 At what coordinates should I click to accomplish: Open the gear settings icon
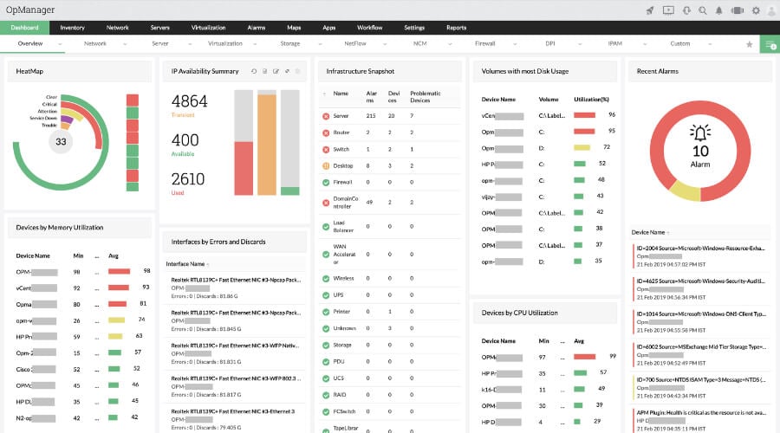(756, 10)
